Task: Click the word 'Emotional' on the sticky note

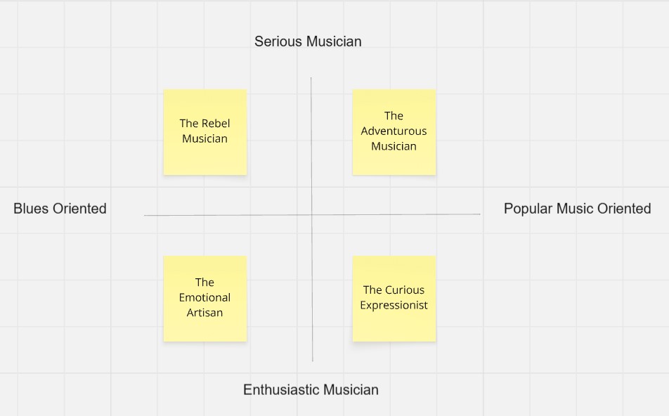Action: [x=204, y=297]
